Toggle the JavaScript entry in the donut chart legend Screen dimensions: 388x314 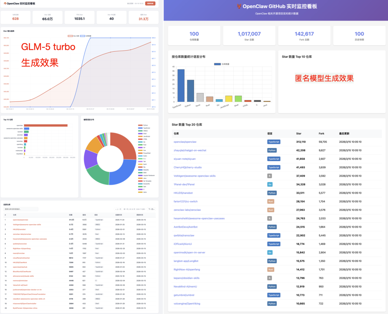pos(144,136)
